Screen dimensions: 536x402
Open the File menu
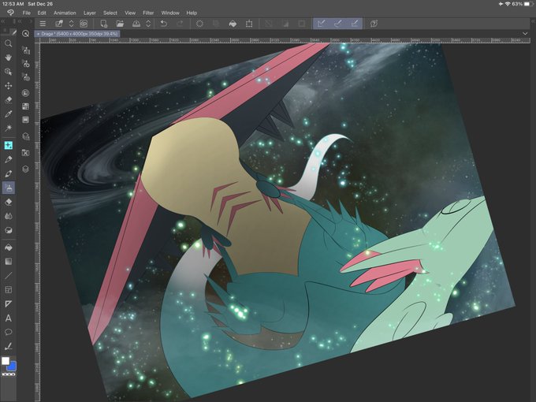[26, 13]
